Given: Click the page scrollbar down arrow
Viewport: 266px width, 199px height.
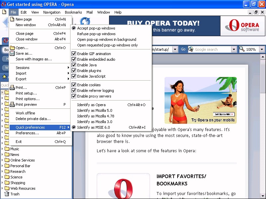Looking at the screenshot, I should (263, 196).
